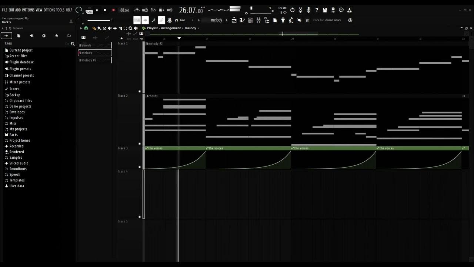Open the help question mark icon
The width and height of the screenshot is (474, 267).
[x=317, y=10]
